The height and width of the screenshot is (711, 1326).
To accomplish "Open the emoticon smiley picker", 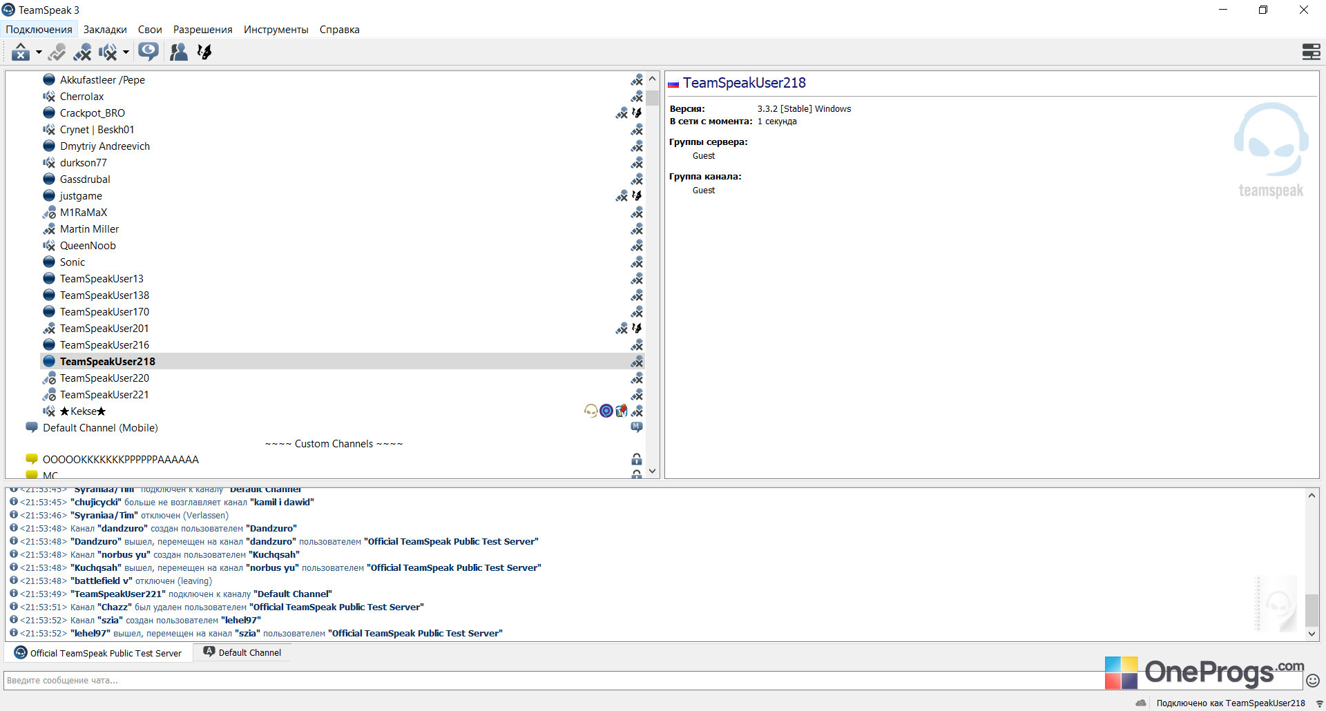I will 1313,681.
